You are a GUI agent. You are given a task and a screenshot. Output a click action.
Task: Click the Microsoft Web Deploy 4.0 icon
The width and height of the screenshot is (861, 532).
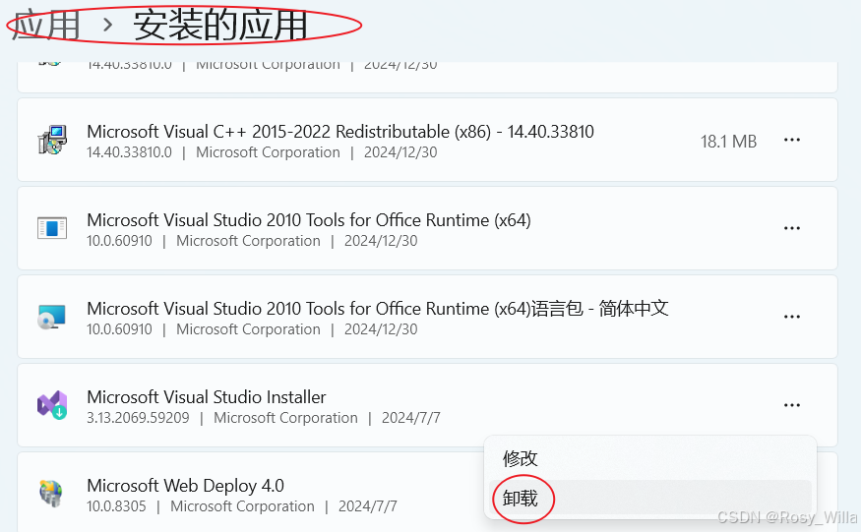[51, 493]
